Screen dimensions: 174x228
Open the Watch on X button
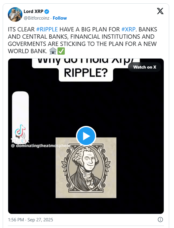(145, 67)
